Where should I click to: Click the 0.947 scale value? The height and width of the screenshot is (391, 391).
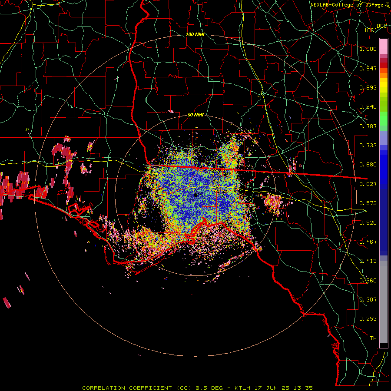coord(368,68)
